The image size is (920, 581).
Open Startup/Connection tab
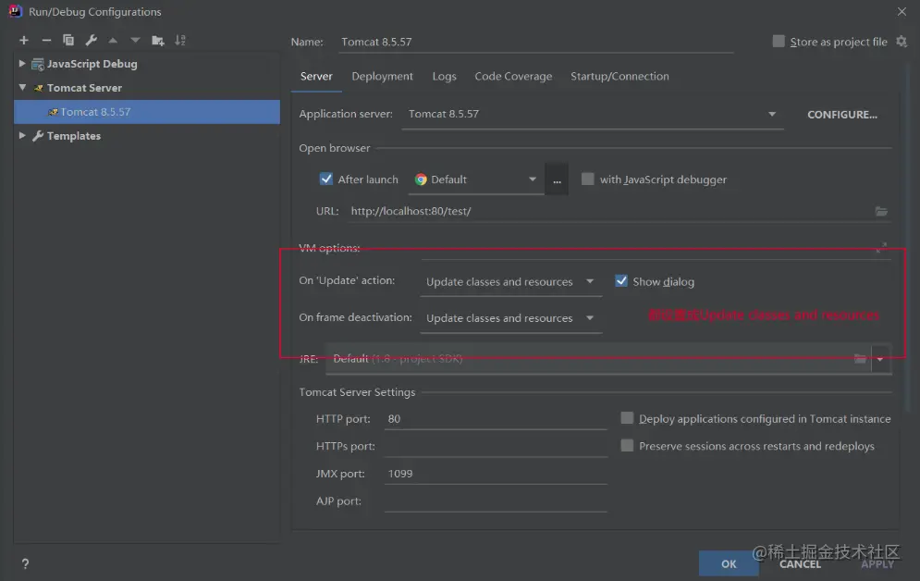click(x=619, y=76)
